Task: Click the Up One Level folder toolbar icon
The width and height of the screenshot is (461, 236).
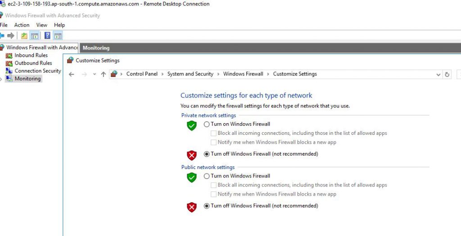Action: [24, 36]
